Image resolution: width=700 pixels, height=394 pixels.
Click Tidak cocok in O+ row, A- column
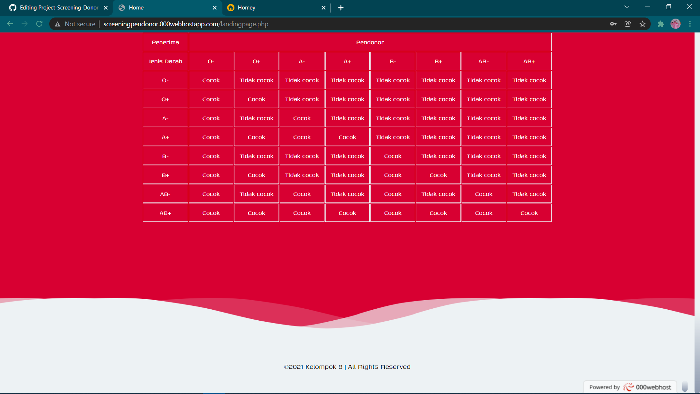[x=302, y=99]
